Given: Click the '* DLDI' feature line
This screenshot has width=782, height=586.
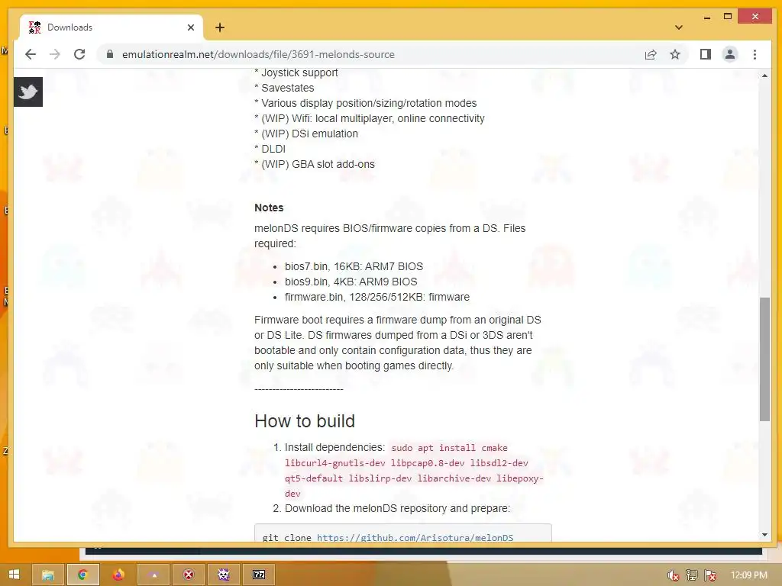Looking at the screenshot, I should 270,149.
